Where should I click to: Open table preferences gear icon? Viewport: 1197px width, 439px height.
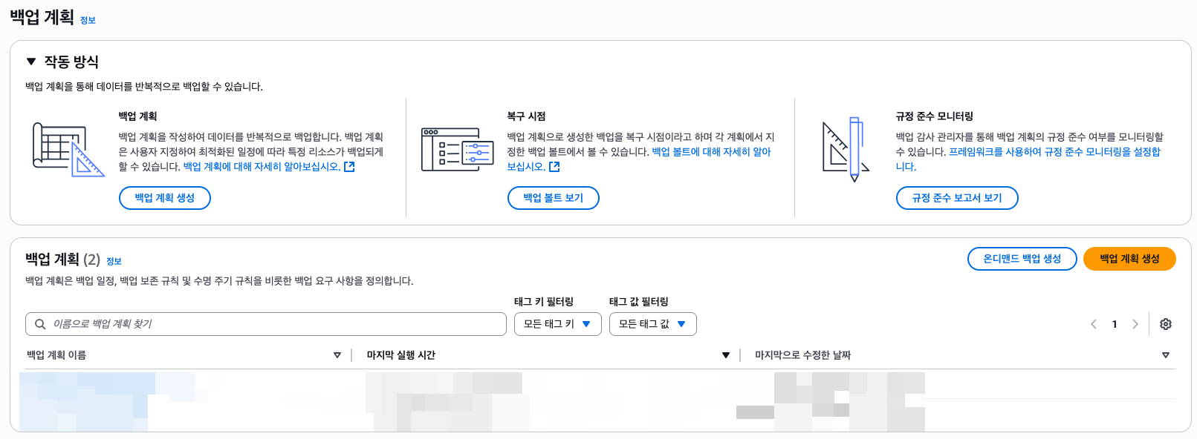point(1165,324)
